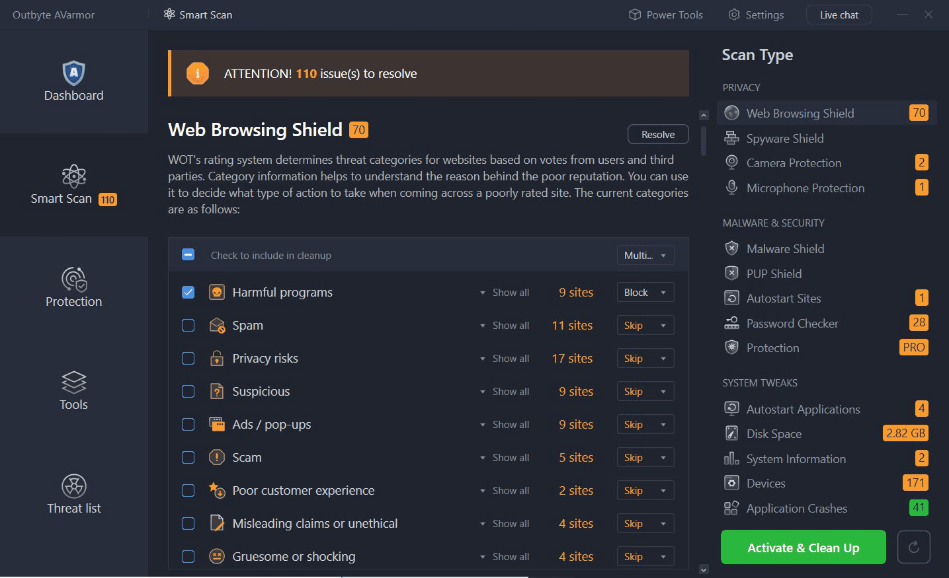Open Power Tools cube icon
949x578 pixels.
tap(635, 15)
